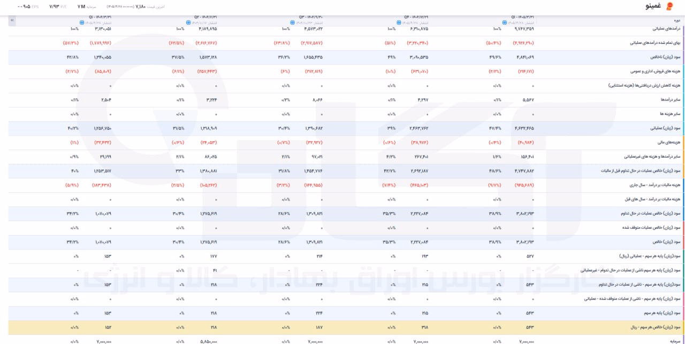Open publication icon under Q4 1404/12/29 column
The image size is (685, 344).
(399, 23)
